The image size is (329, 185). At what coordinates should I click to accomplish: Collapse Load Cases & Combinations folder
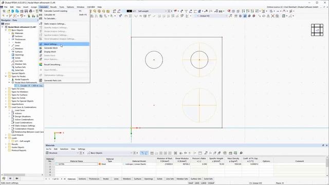pyautogui.click(x=6, y=107)
